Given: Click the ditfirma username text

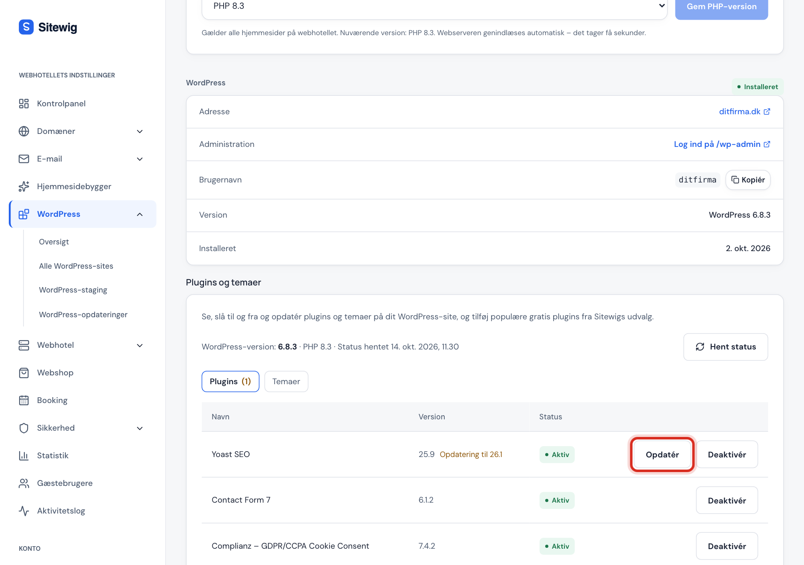Looking at the screenshot, I should (x=697, y=180).
